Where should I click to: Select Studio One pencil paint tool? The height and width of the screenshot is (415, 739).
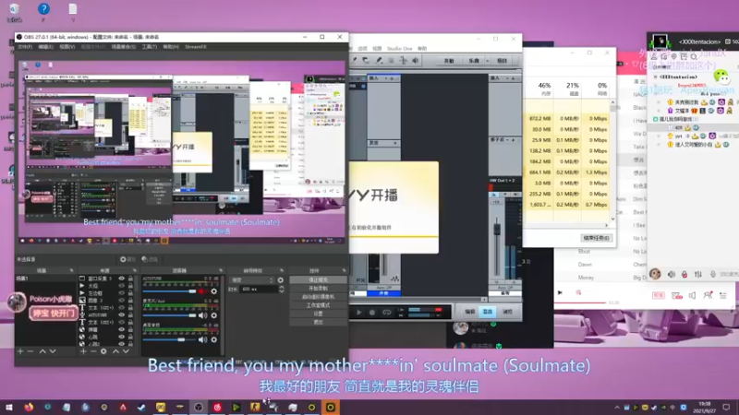(x=379, y=60)
